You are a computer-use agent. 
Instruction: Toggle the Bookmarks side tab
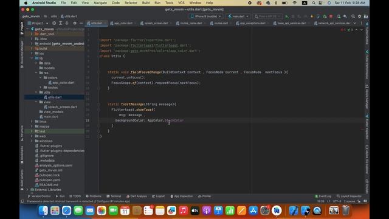click(x=22, y=155)
